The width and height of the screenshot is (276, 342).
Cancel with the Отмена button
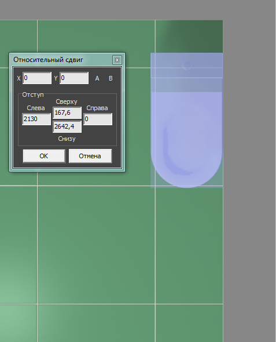click(x=90, y=156)
